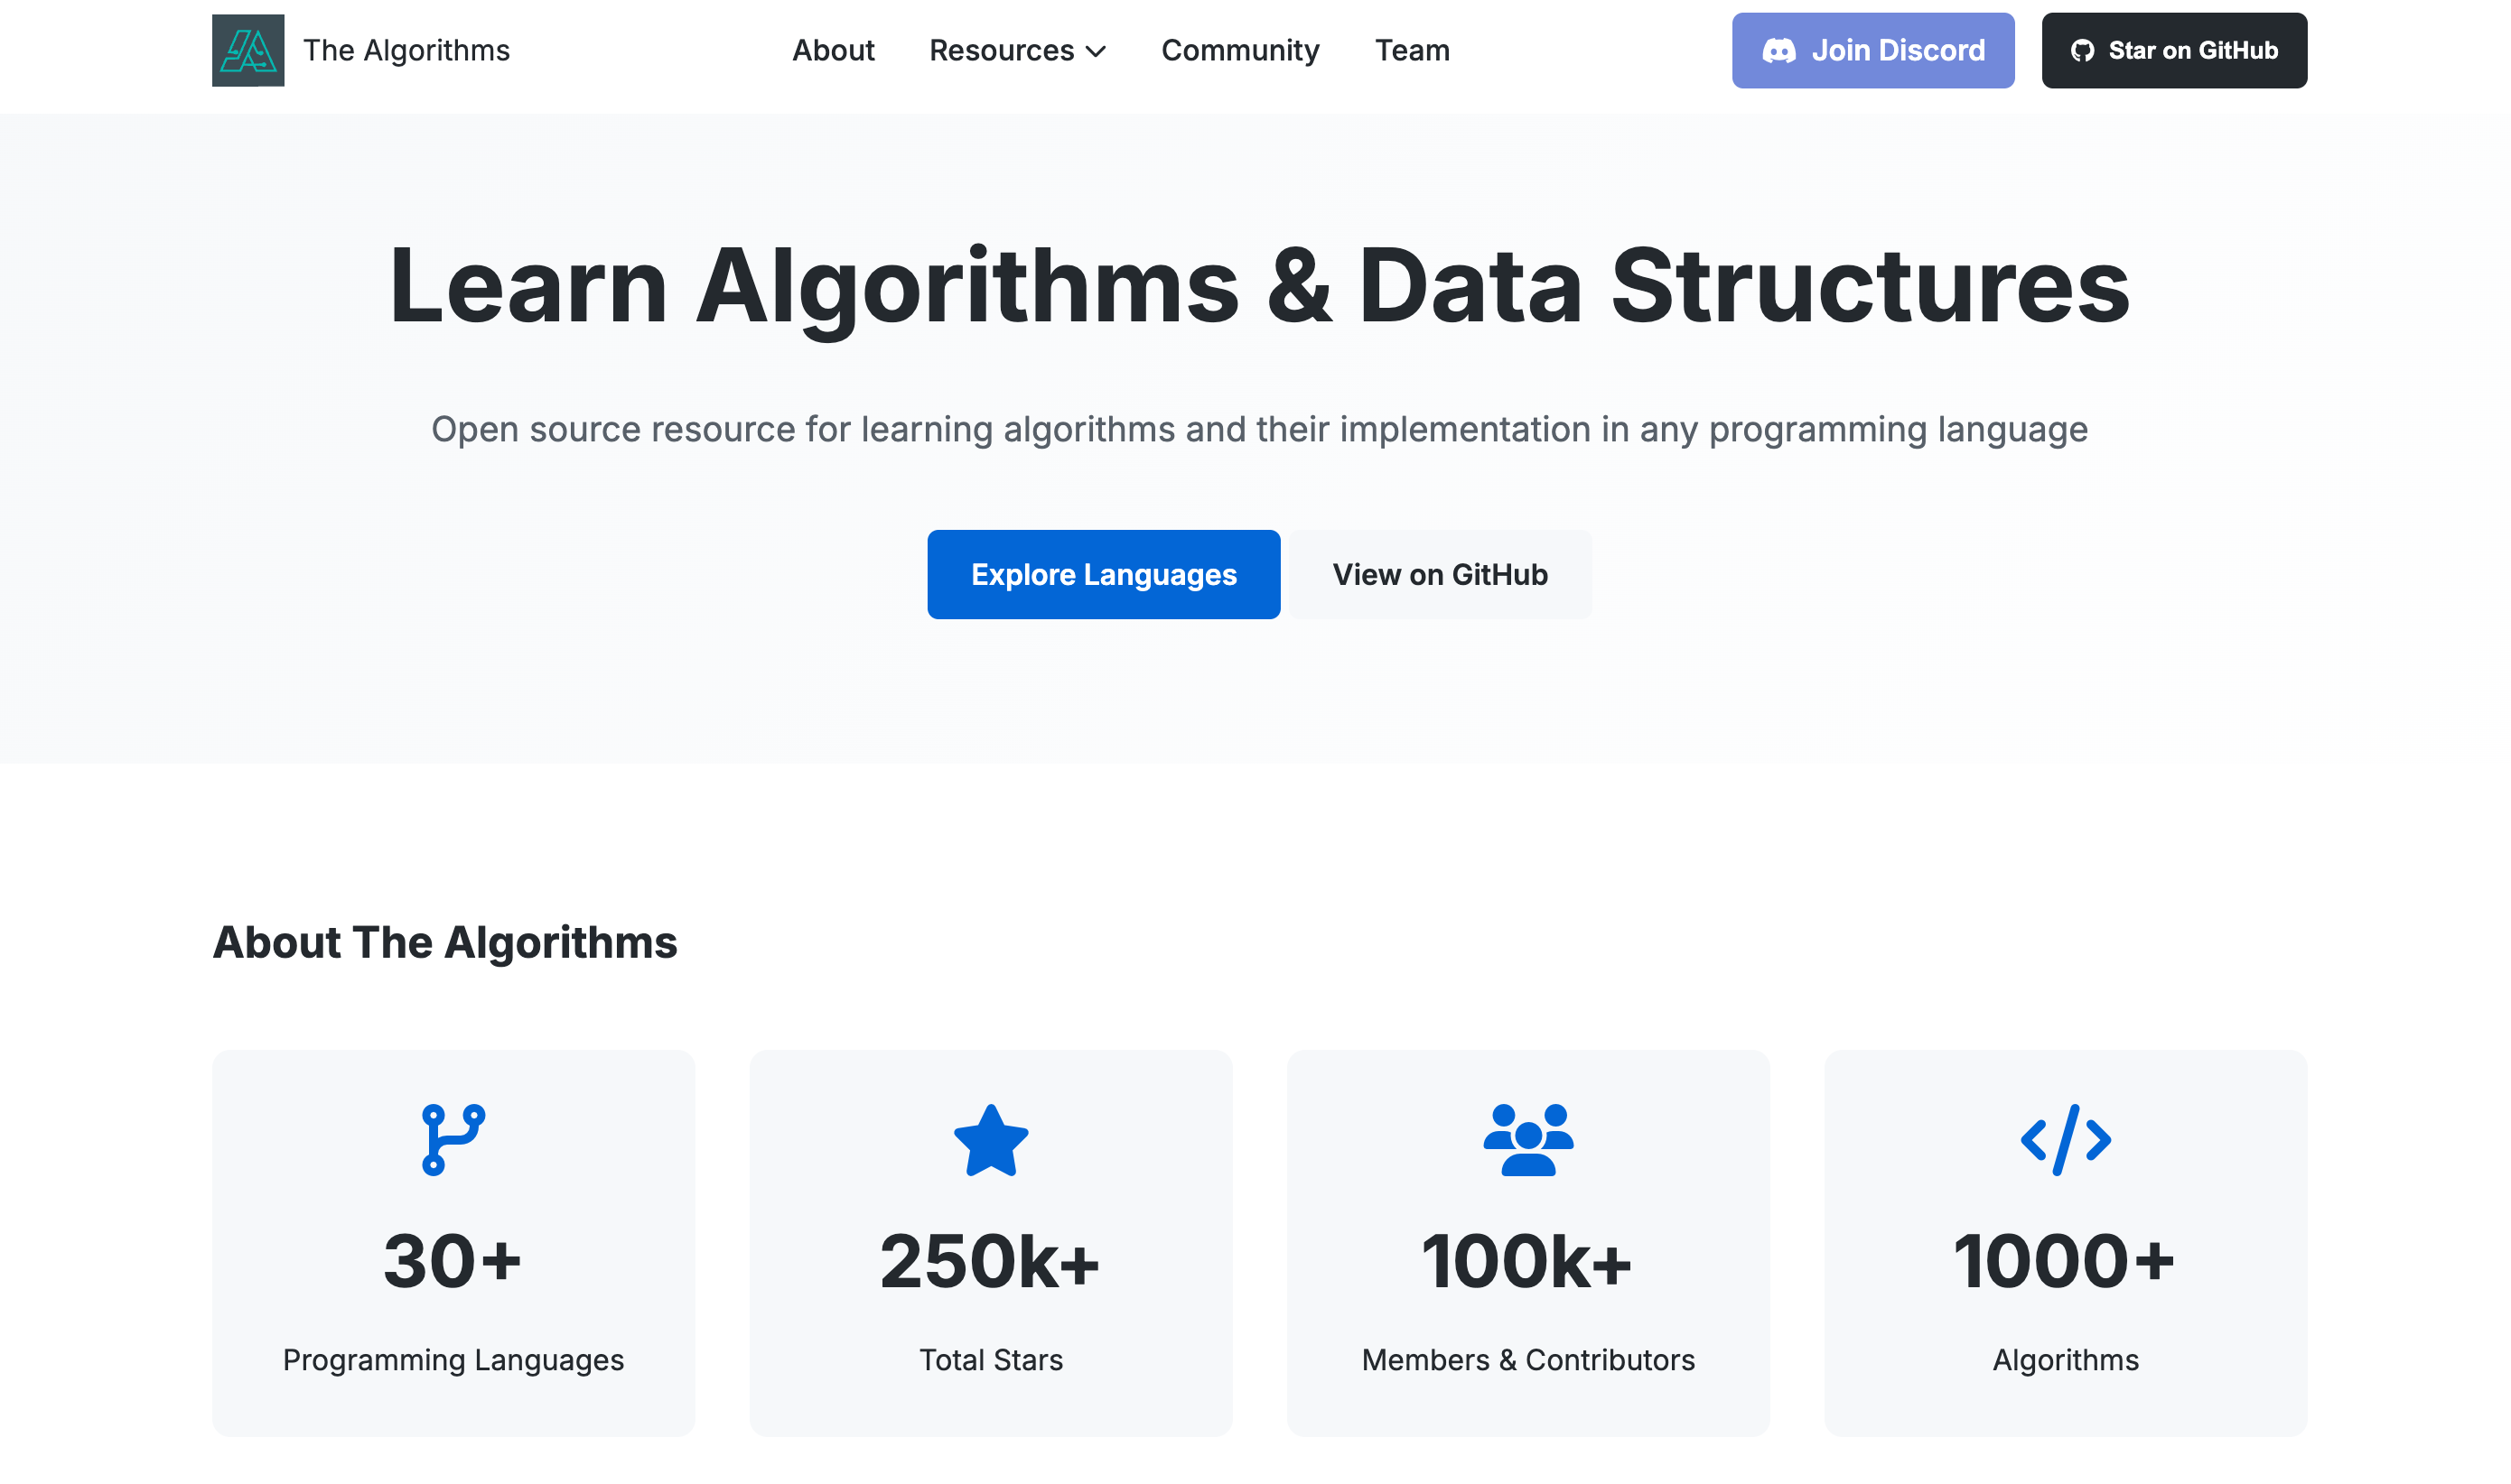Click the Join Discord button
Viewport: 2511px width, 1484px height.
click(1872, 50)
